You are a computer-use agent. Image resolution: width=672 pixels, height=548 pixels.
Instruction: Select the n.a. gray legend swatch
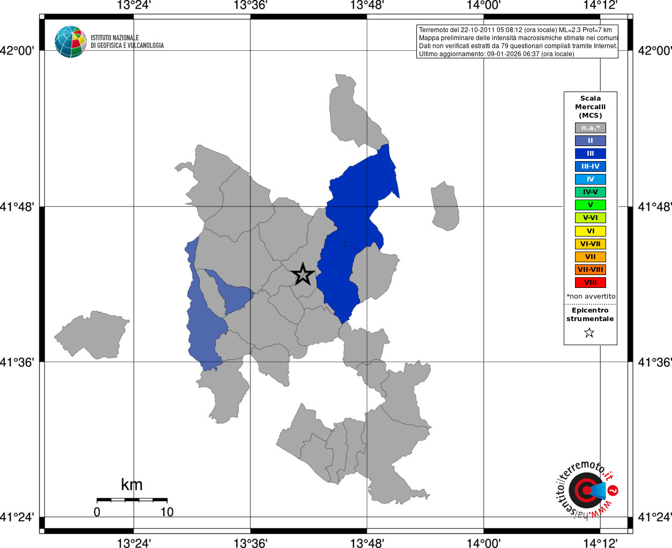591,128
